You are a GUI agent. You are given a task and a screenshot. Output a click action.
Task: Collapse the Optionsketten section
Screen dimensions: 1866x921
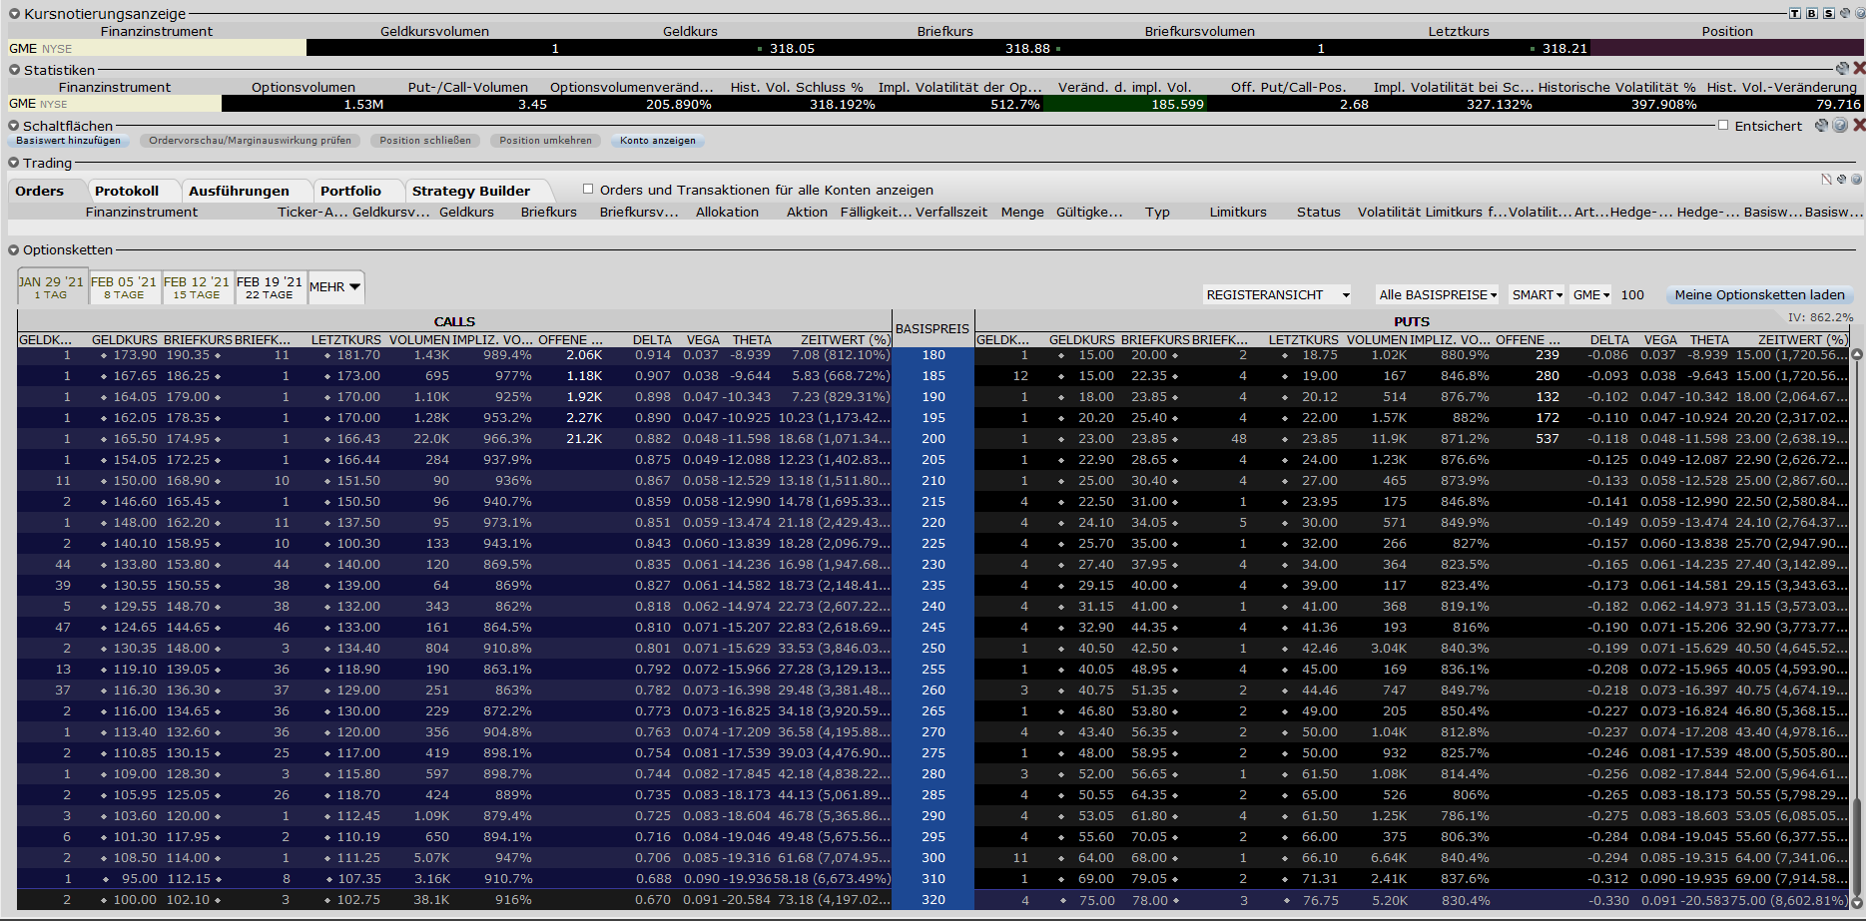tap(14, 249)
